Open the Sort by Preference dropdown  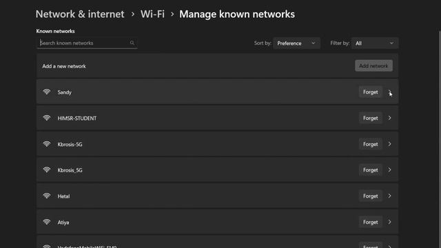point(296,43)
